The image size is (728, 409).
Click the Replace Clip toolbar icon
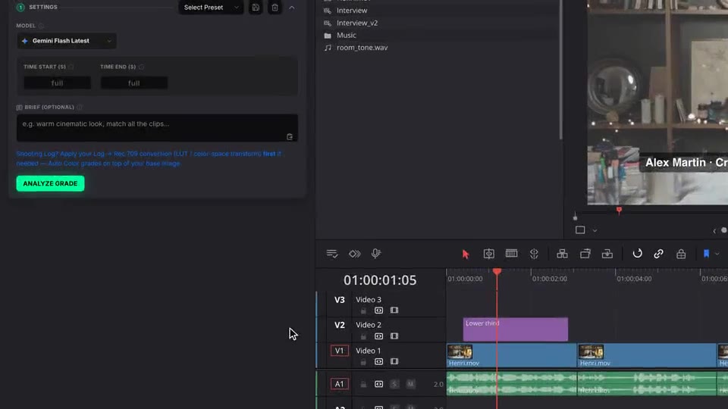point(607,254)
